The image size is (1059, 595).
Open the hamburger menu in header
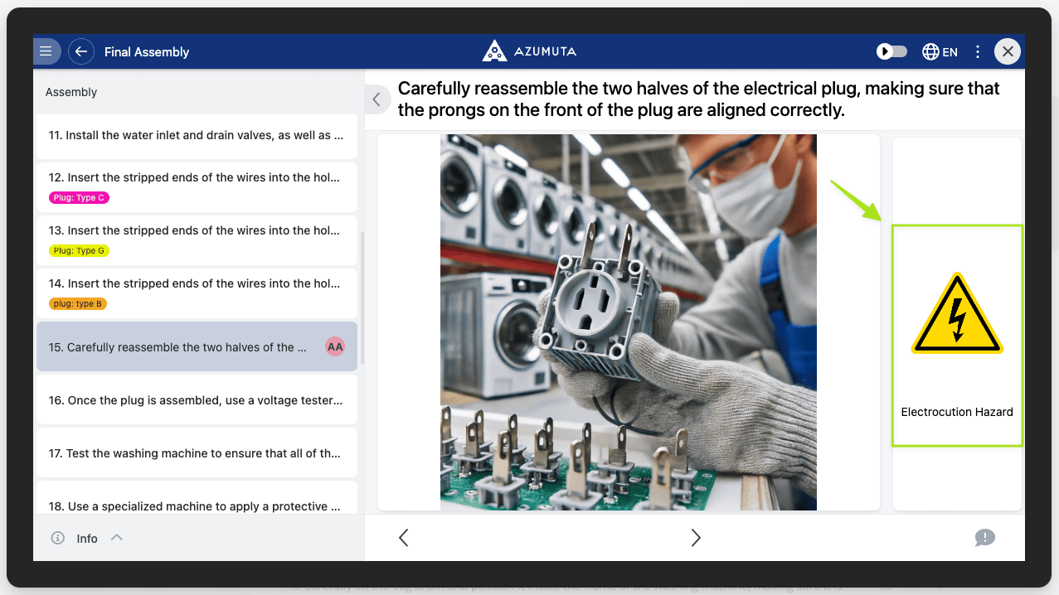point(46,51)
